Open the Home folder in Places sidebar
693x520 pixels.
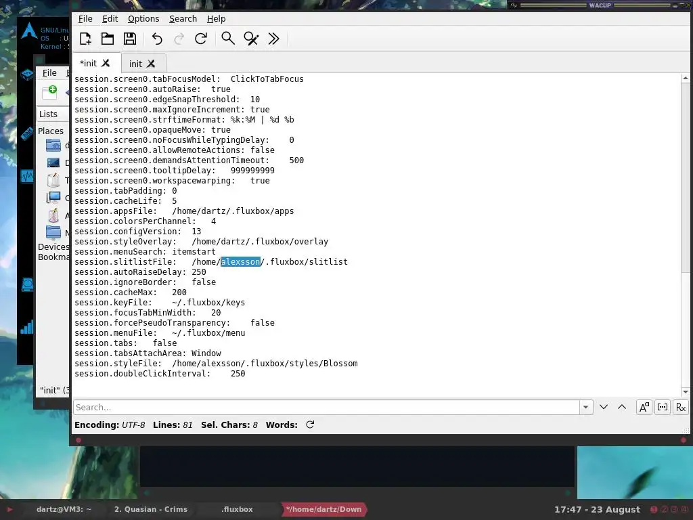54,145
